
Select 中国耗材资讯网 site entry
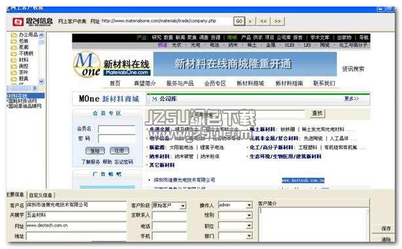22,101
